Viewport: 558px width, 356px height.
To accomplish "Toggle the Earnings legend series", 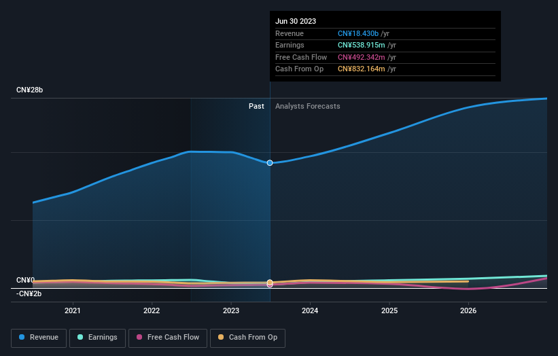I will pos(97,338).
